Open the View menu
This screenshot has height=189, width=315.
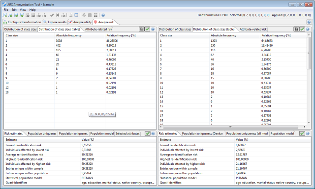pos(23,10)
